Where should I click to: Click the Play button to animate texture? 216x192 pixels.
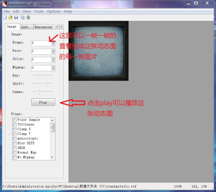tap(43, 102)
